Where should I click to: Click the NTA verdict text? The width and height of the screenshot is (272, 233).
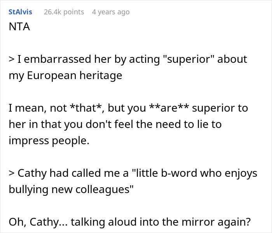click(19, 28)
